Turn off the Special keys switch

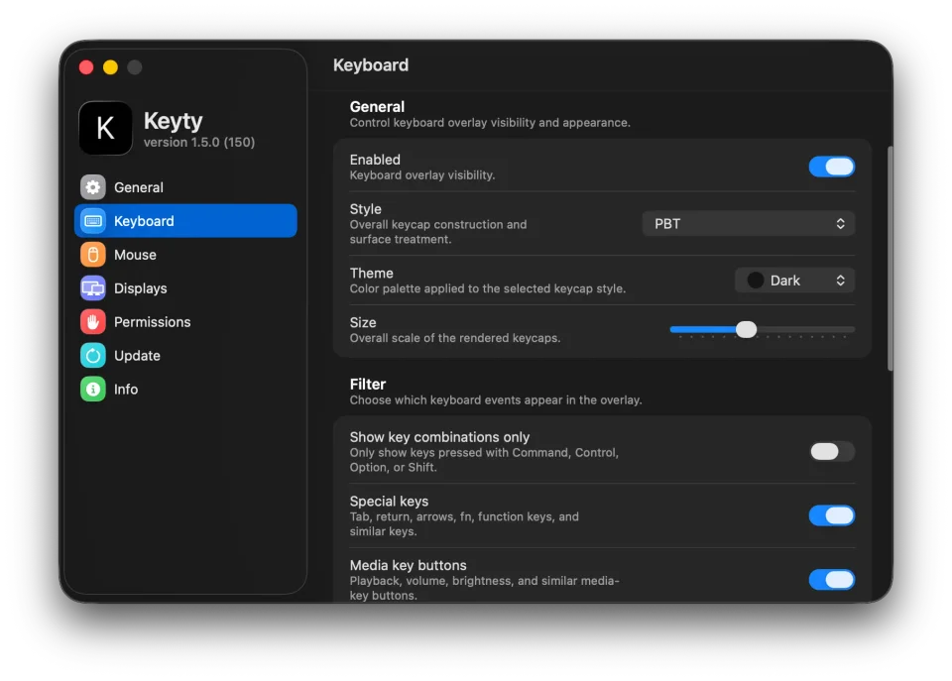pos(831,515)
